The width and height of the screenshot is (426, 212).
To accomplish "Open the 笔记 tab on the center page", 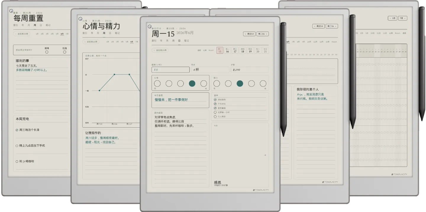I will click(x=186, y=40).
